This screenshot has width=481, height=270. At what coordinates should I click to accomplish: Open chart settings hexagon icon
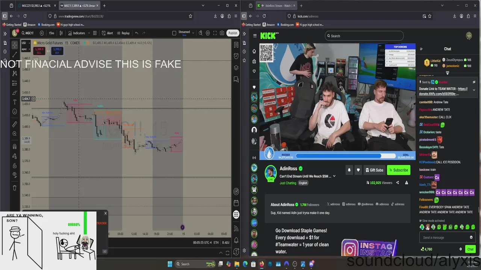(208, 33)
